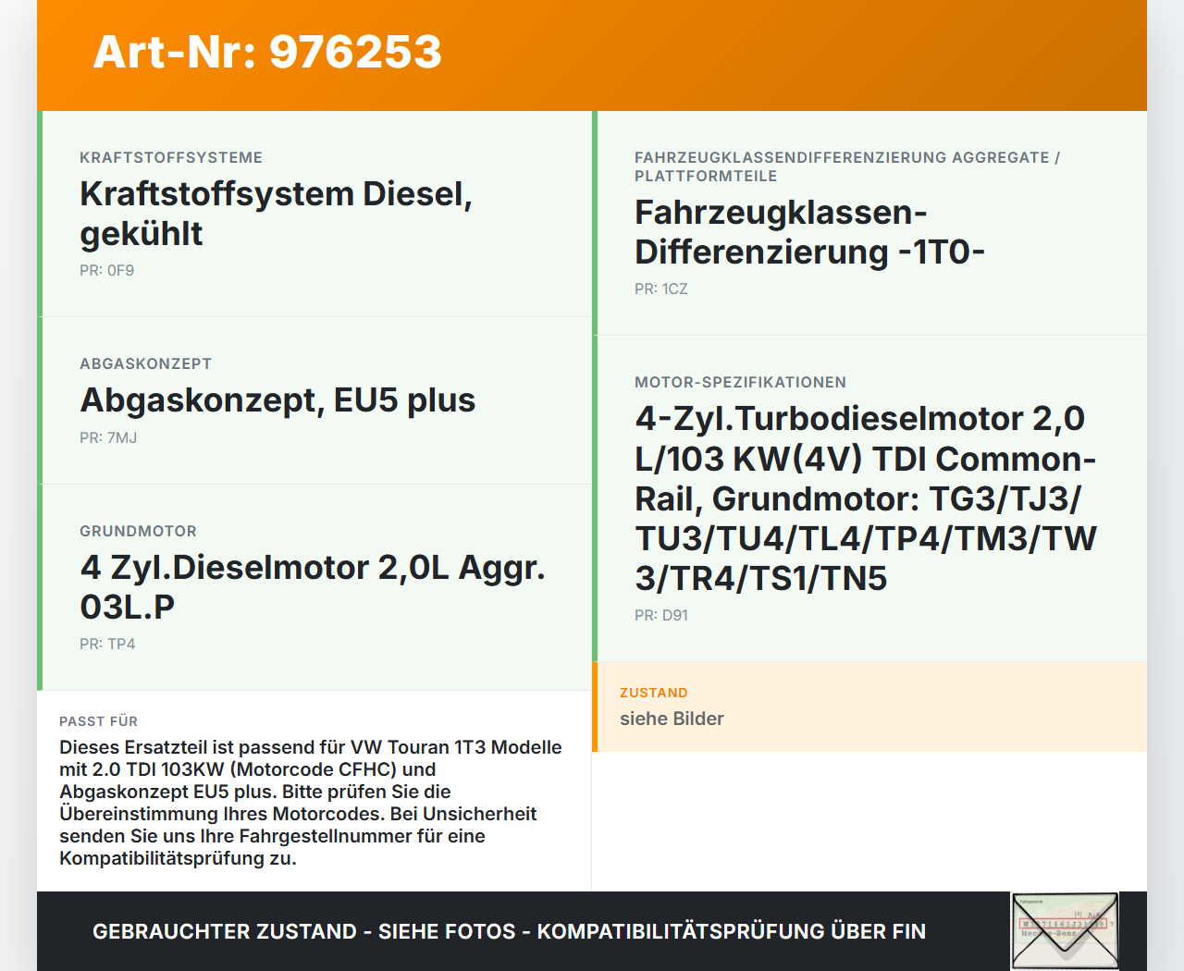Click the '4-Zyl.Turbodieselmotor 2,0 L/103 KW' title
The height and width of the screenshot is (971, 1184).
(866, 498)
